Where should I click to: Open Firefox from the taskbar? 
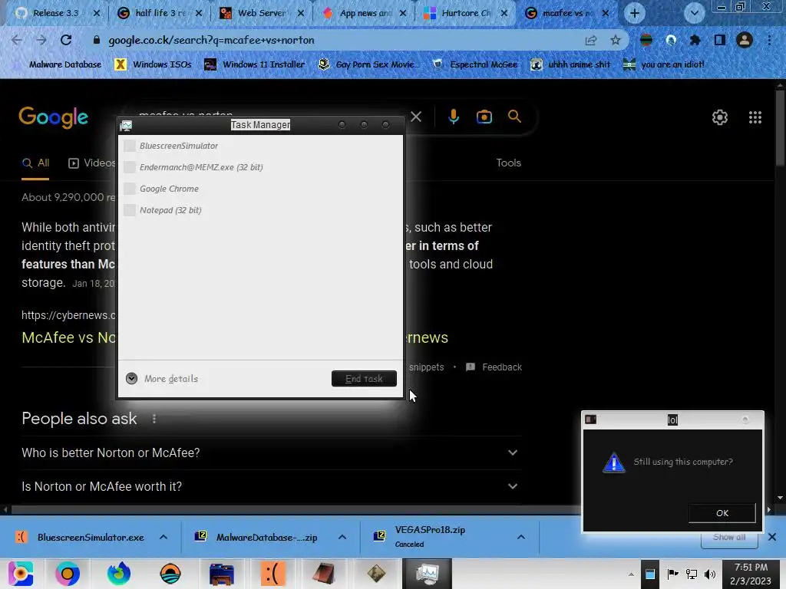pos(119,574)
